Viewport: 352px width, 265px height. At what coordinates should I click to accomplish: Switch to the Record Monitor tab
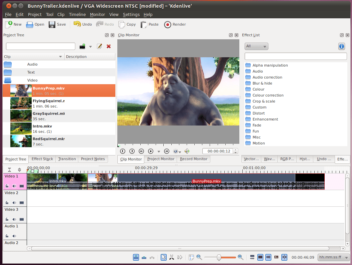click(194, 159)
